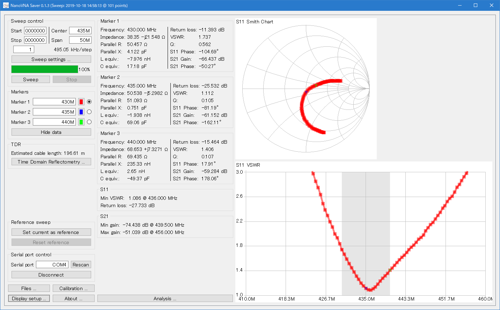The image size is (500, 310).
Task: Click the sweep Start frequency field
Action: (x=35, y=31)
